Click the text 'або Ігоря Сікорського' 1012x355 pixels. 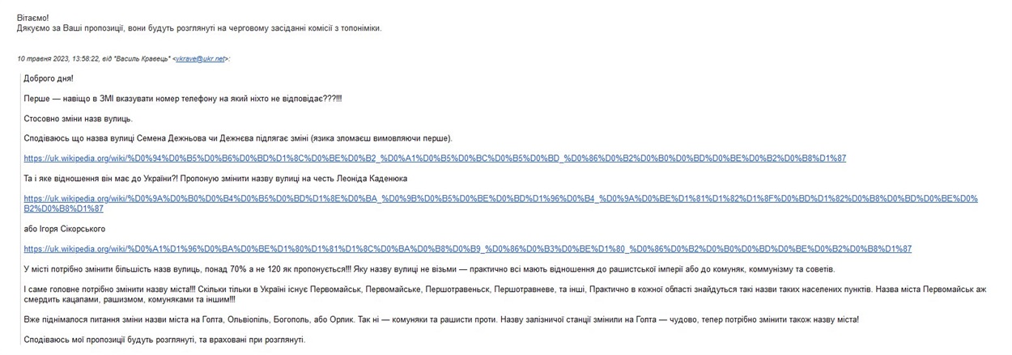tap(65, 229)
